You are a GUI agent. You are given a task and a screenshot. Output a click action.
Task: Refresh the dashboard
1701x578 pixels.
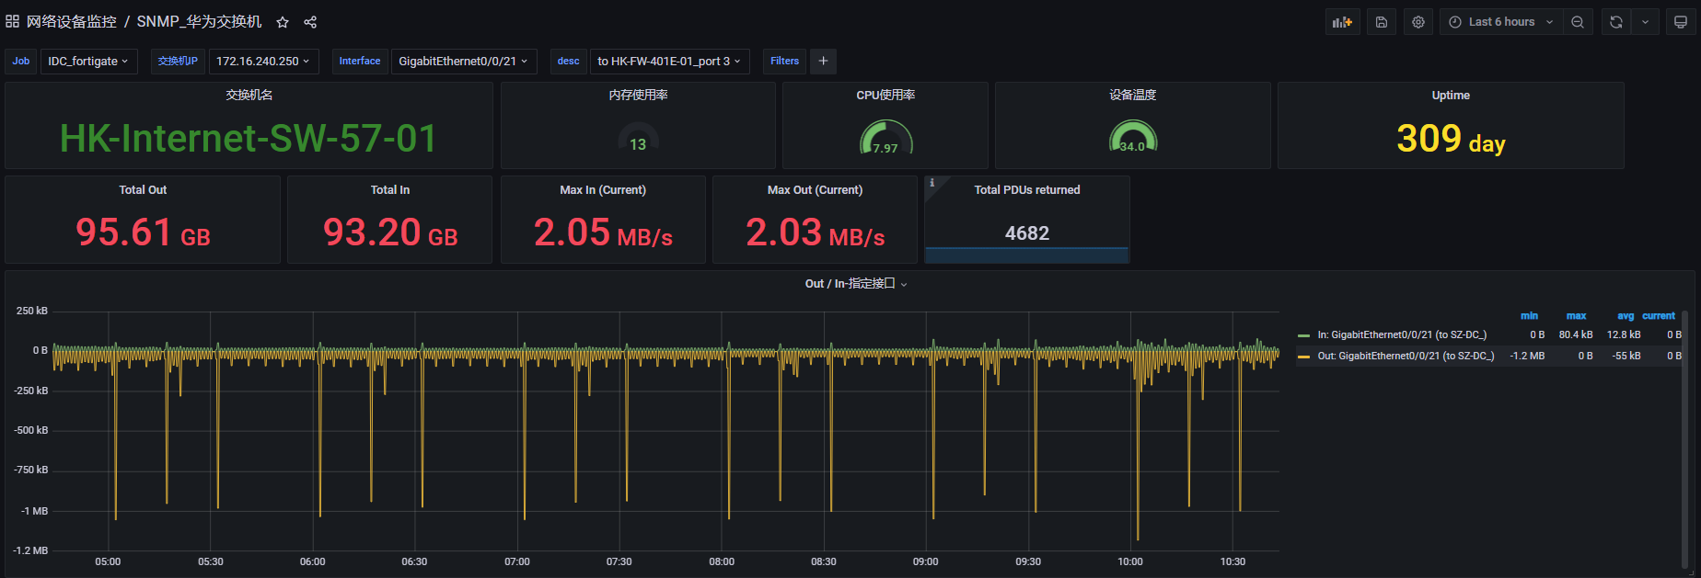click(x=1615, y=22)
